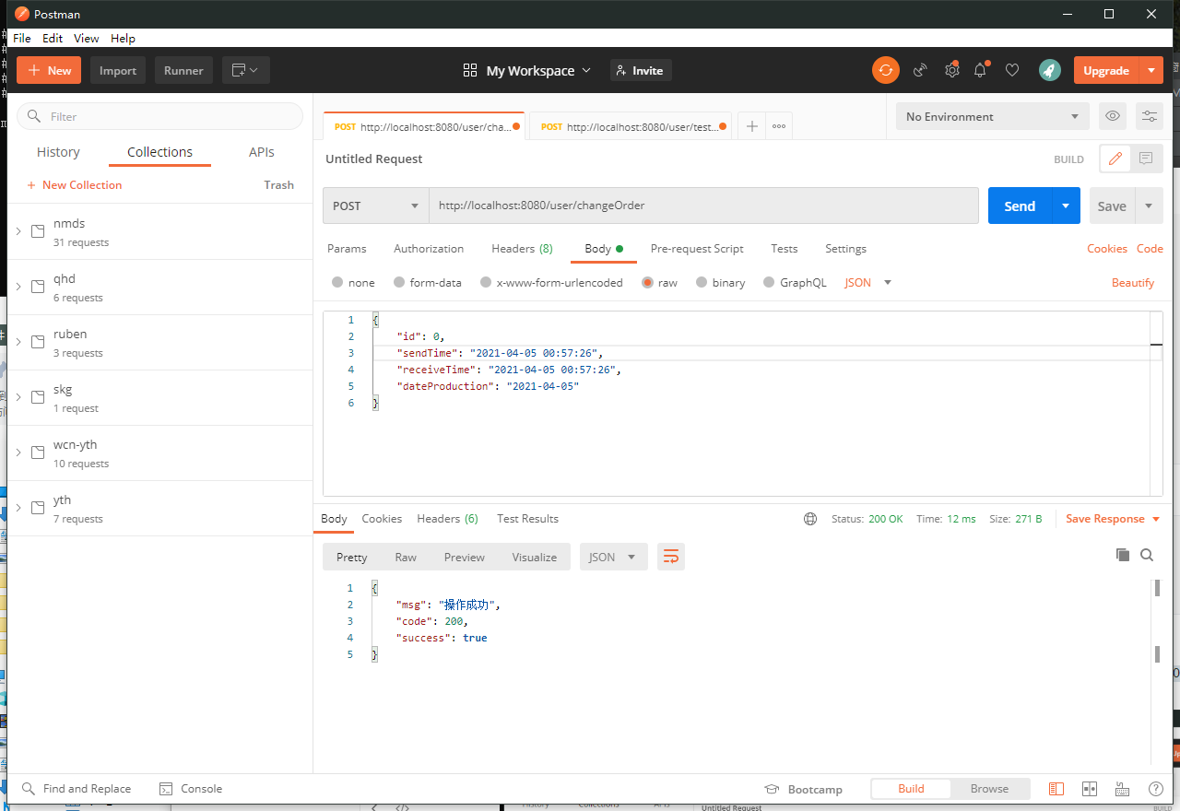Open Find and Replace
This screenshot has height=811, width=1180.
(x=77, y=789)
